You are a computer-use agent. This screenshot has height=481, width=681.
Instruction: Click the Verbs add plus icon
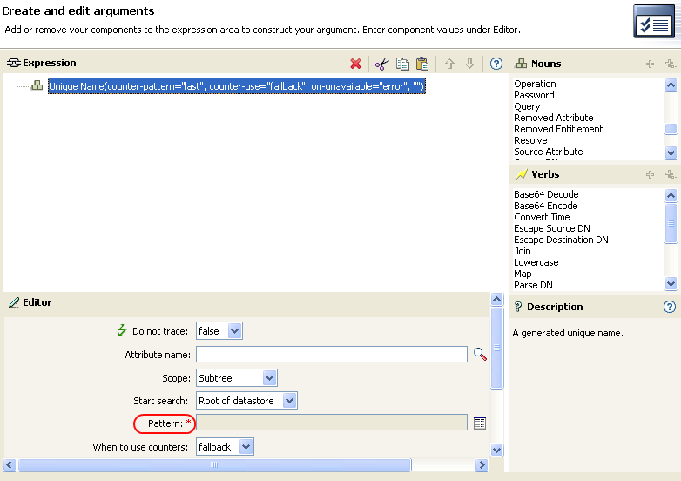(650, 174)
